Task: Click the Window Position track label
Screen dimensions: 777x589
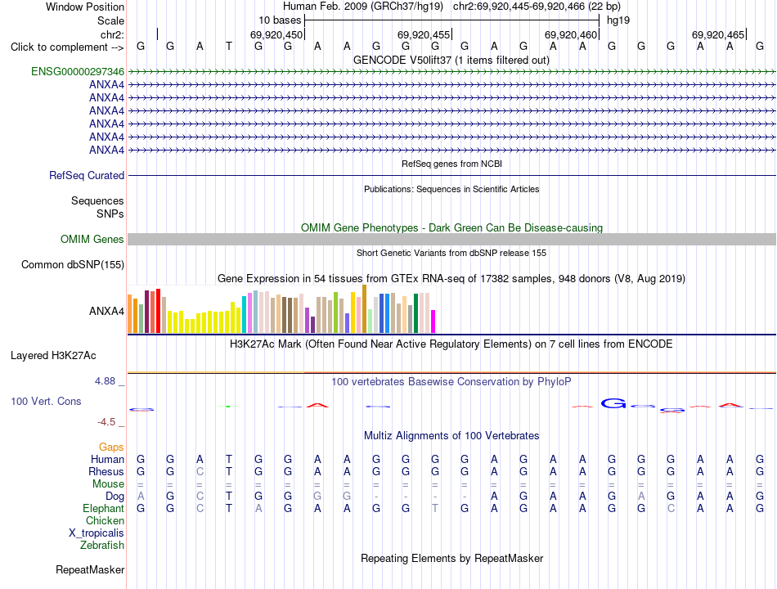Action: click(85, 7)
